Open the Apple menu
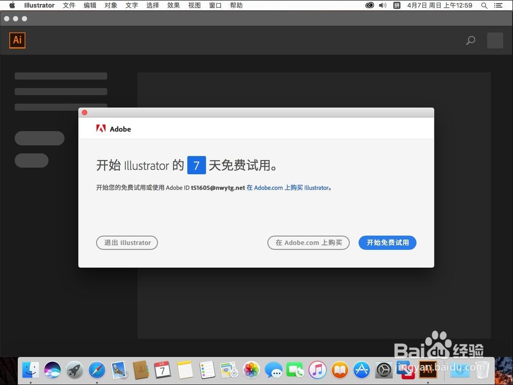This screenshot has width=513, height=385. (x=12, y=5)
